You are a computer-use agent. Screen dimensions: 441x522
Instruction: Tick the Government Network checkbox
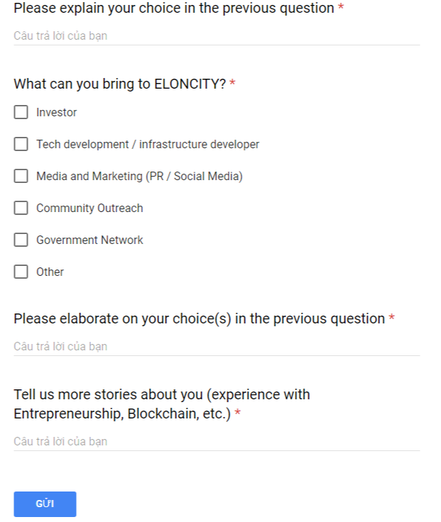(x=21, y=240)
